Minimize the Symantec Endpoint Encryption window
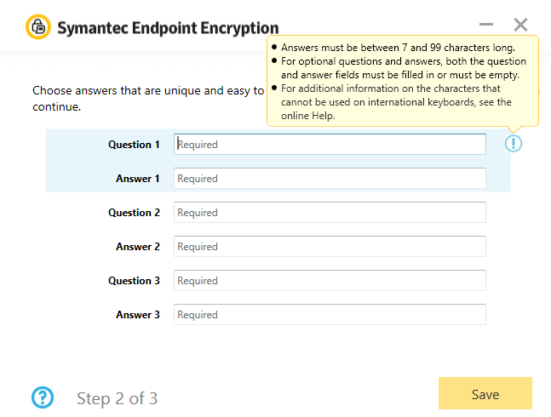This screenshot has height=417, width=551. 486,26
